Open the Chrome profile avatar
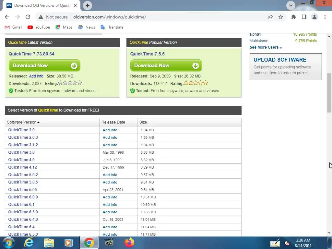 tap(314, 17)
